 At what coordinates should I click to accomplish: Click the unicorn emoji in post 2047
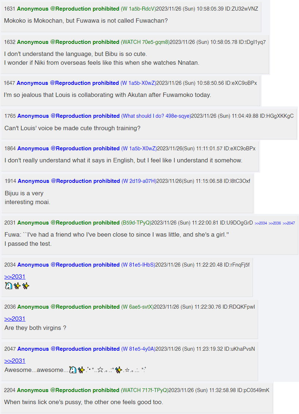(73, 370)
